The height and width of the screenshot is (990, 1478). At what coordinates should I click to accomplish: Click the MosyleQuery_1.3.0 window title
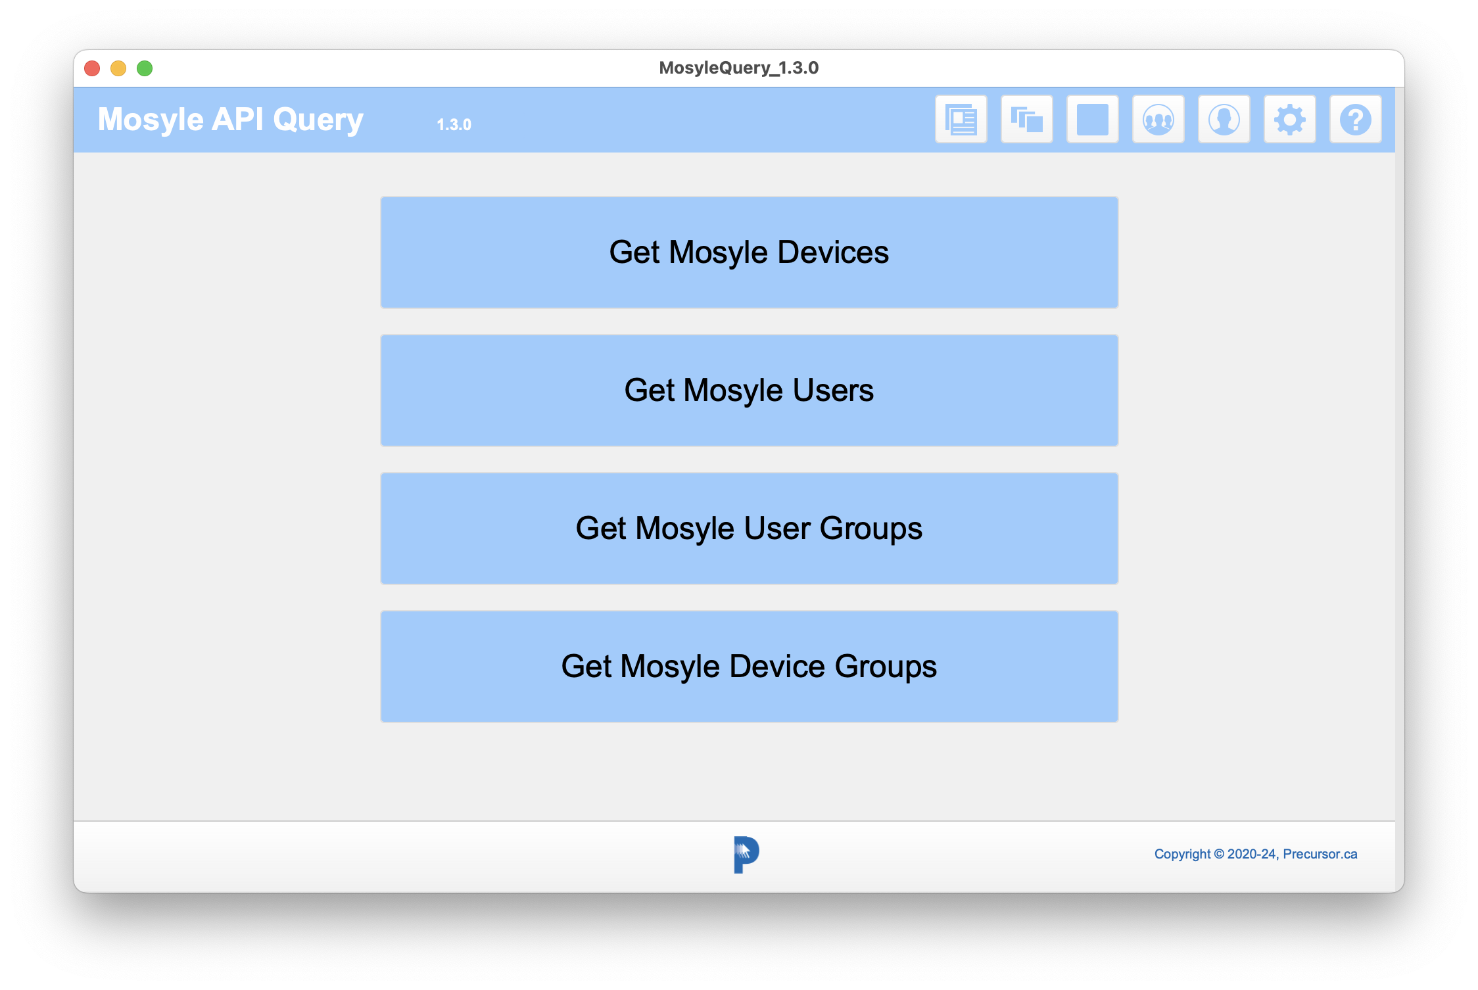coord(738,68)
